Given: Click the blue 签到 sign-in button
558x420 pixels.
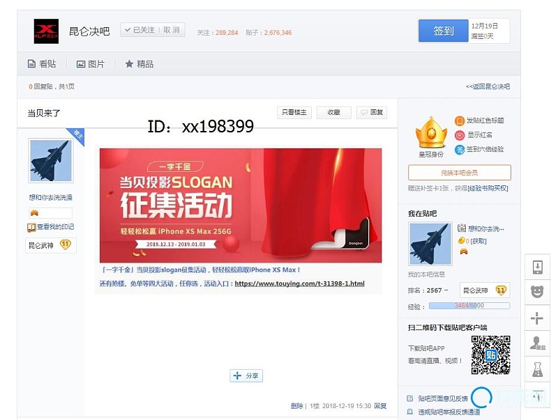Looking at the screenshot, I should pyautogui.click(x=443, y=31).
